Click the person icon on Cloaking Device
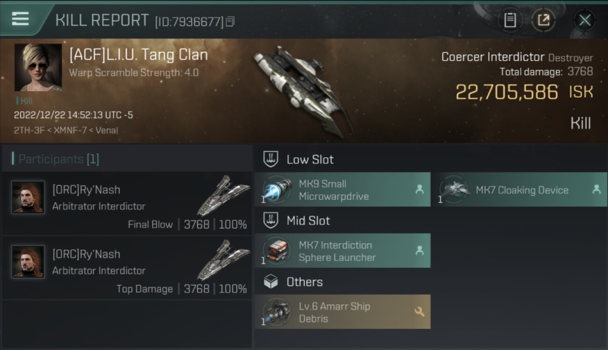Image resolution: width=608 pixels, height=350 pixels. [x=596, y=189]
